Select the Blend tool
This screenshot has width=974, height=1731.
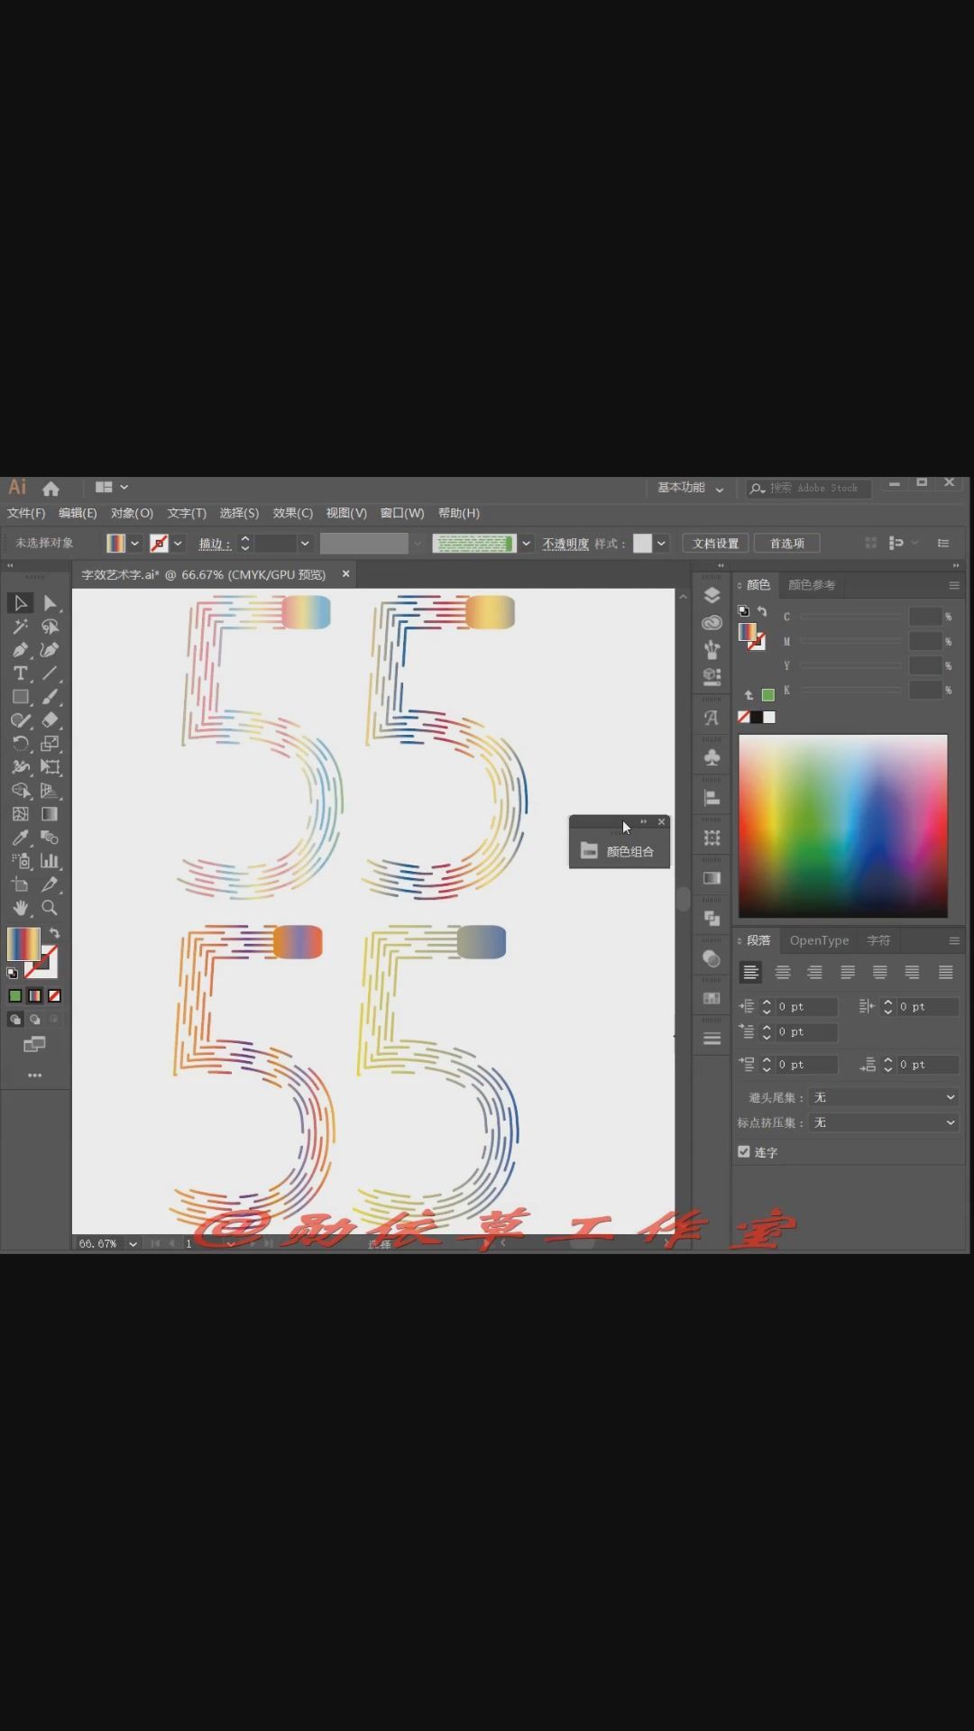(x=51, y=837)
